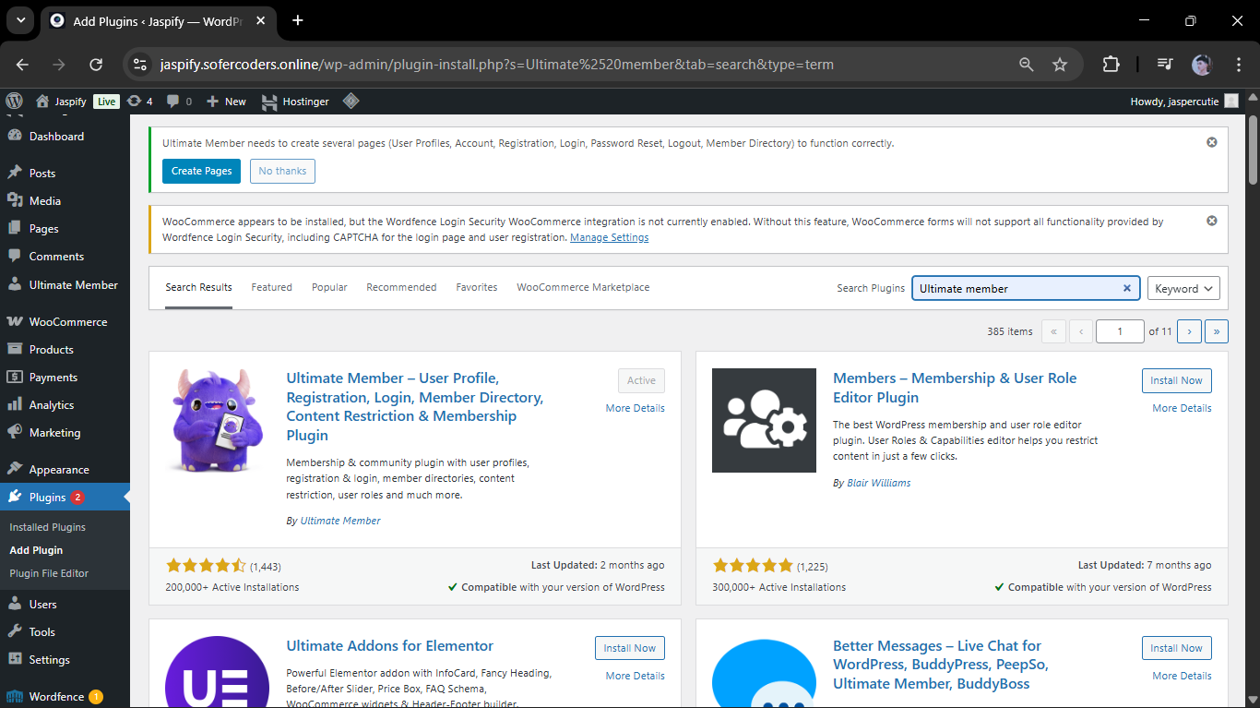This screenshot has height=708, width=1260.
Task: Open the WooCommerce Marketplace tab
Action: (x=583, y=287)
